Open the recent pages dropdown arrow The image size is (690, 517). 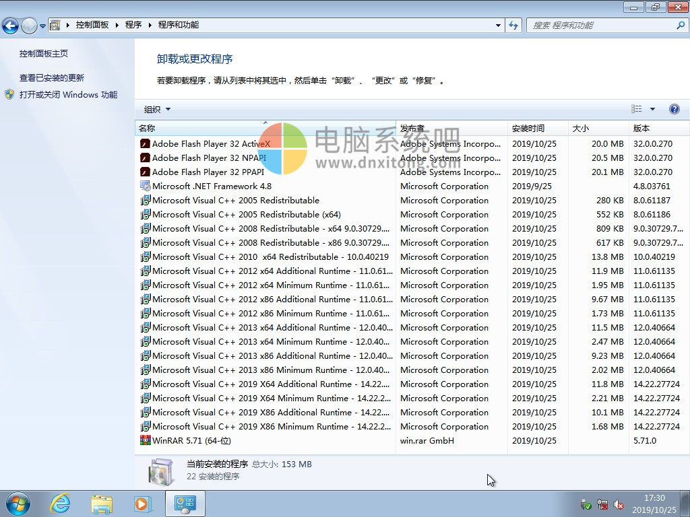pos(42,26)
